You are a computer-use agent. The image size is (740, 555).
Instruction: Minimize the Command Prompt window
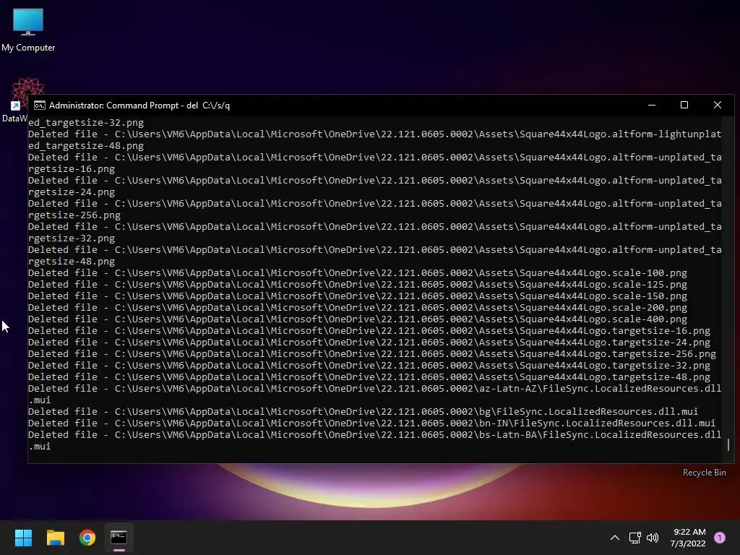652,106
